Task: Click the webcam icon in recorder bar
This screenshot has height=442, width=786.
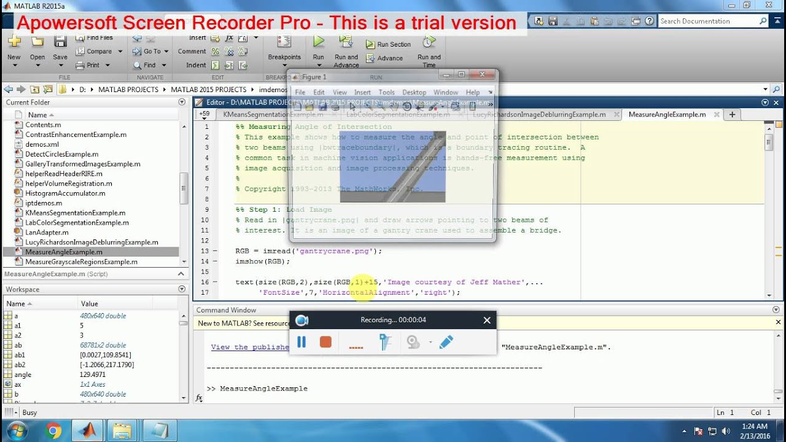Action: click(413, 342)
